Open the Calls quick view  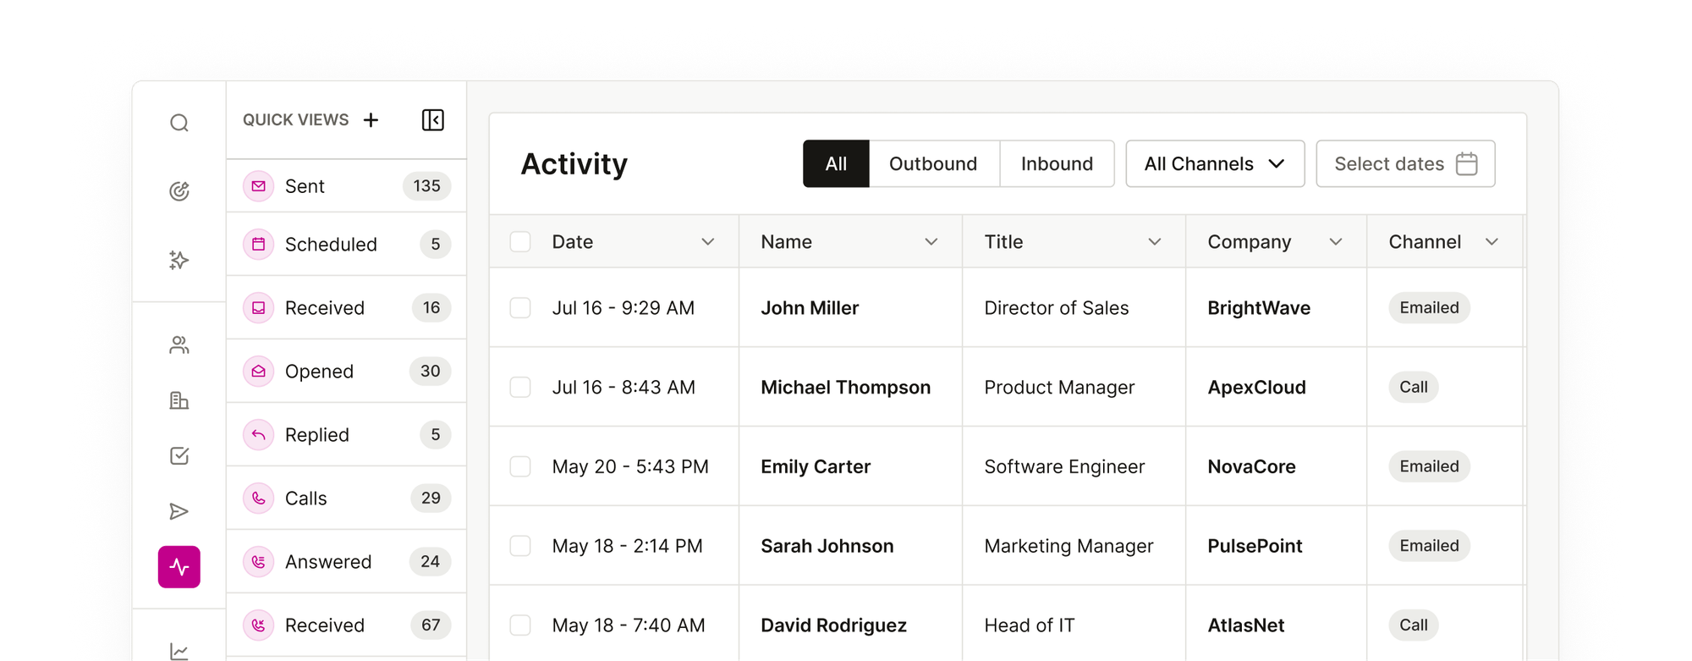346,498
